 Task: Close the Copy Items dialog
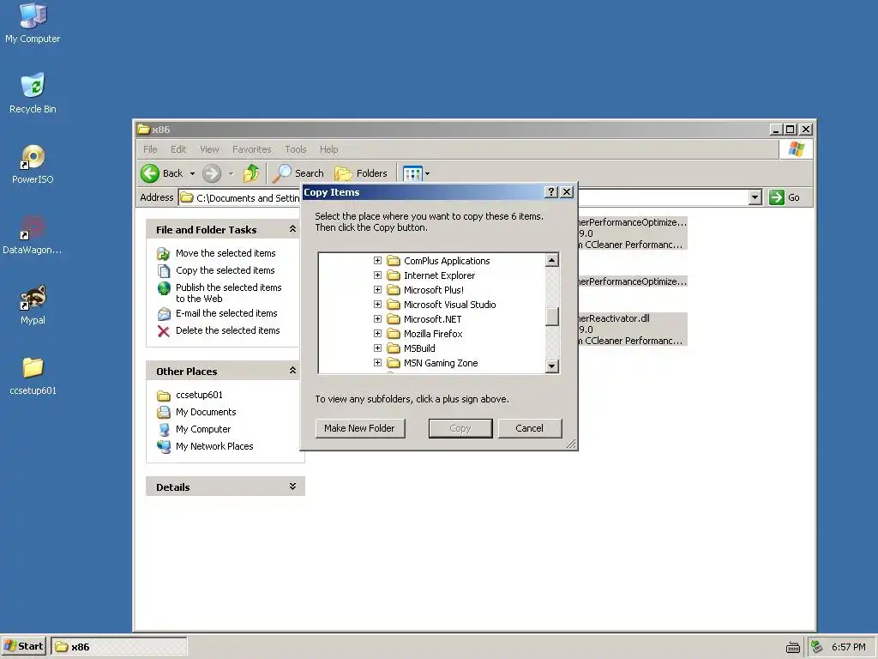point(567,192)
